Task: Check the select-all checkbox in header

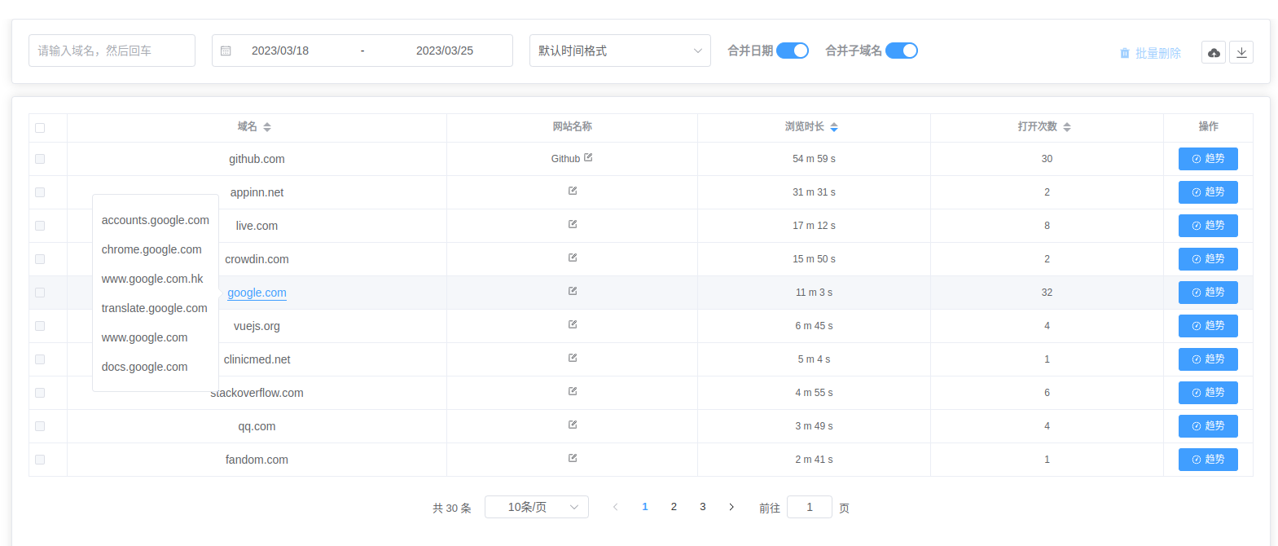Action: 40,128
